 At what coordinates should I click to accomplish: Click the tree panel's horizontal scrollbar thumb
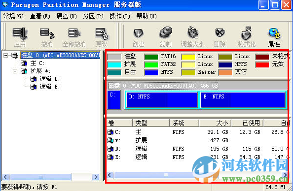click(x=41, y=177)
